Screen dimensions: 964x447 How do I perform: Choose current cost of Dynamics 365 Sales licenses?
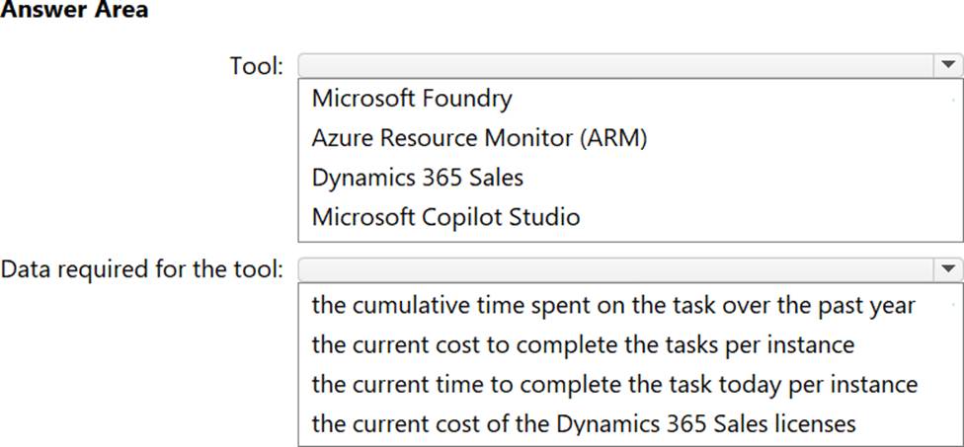(584, 423)
